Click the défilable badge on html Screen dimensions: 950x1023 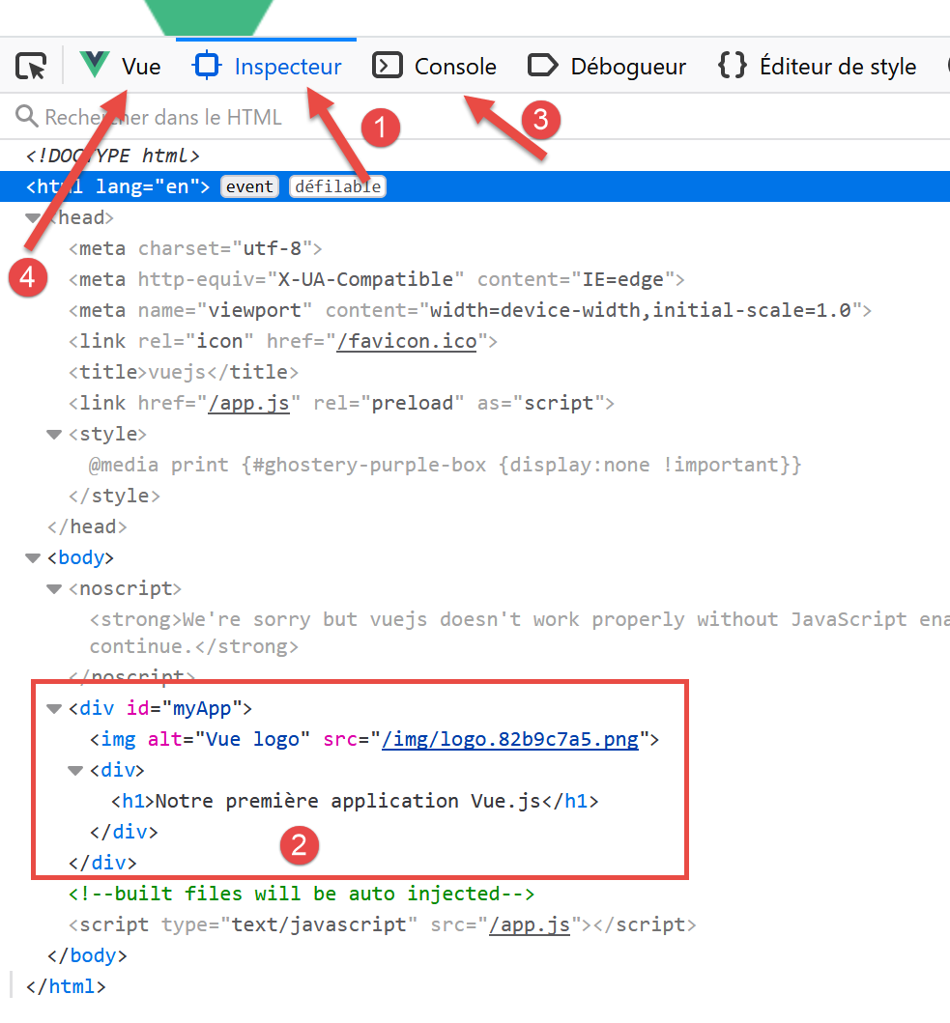tap(337, 186)
